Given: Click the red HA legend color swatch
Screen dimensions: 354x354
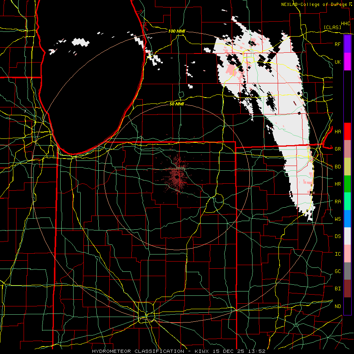Looking at the screenshot, I should click(347, 131).
